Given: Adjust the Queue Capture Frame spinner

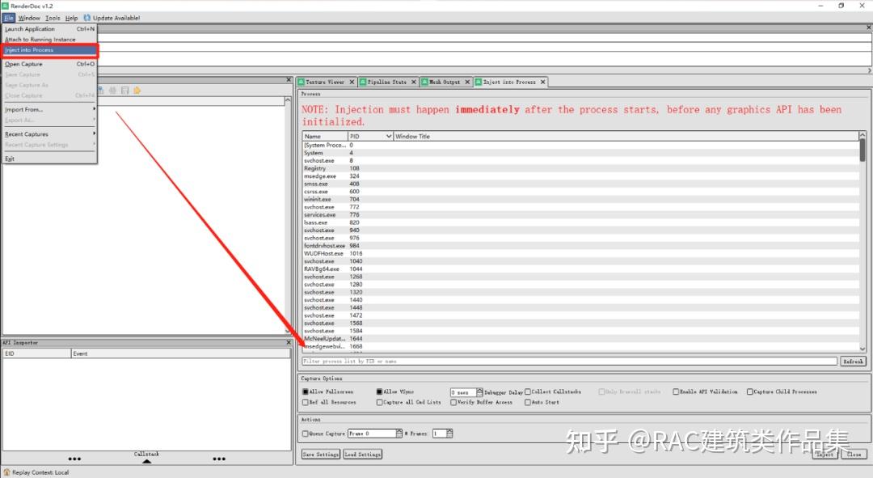Looking at the screenshot, I should pos(399,434).
